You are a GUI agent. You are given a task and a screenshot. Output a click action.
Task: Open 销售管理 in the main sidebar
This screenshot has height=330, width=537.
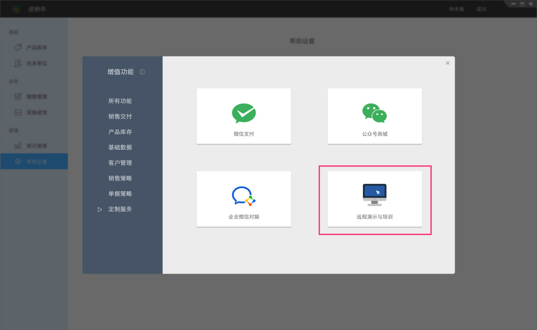coord(34,97)
